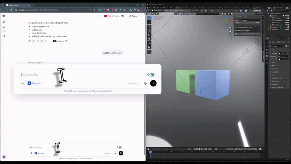
Task: Click the Add Cube tool icon
Action: [149, 51]
